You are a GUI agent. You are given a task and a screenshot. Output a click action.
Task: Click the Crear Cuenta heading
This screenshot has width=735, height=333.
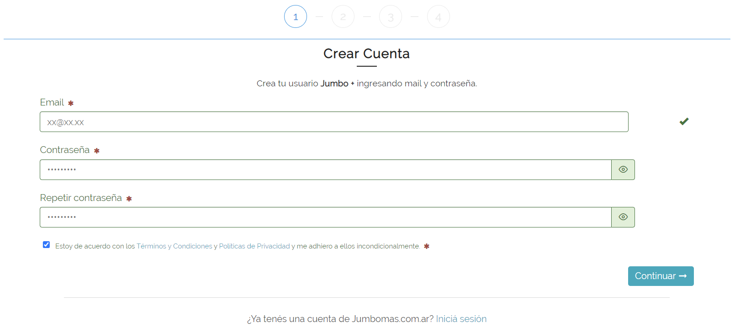coord(366,53)
